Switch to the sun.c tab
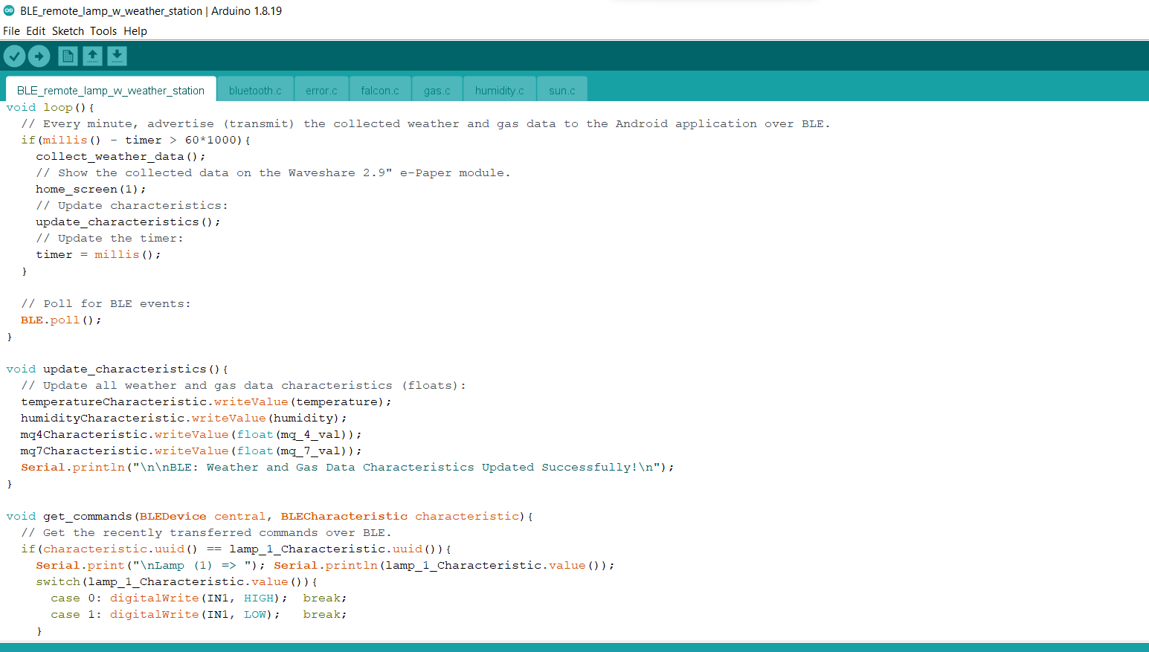 [561, 89]
